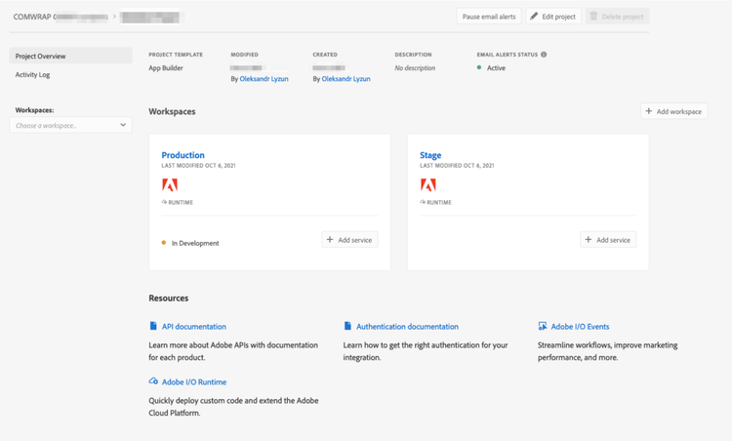This screenshot has width=732, height=441.
Task: Open the Stage workspace link
Action: click(430, 155)
